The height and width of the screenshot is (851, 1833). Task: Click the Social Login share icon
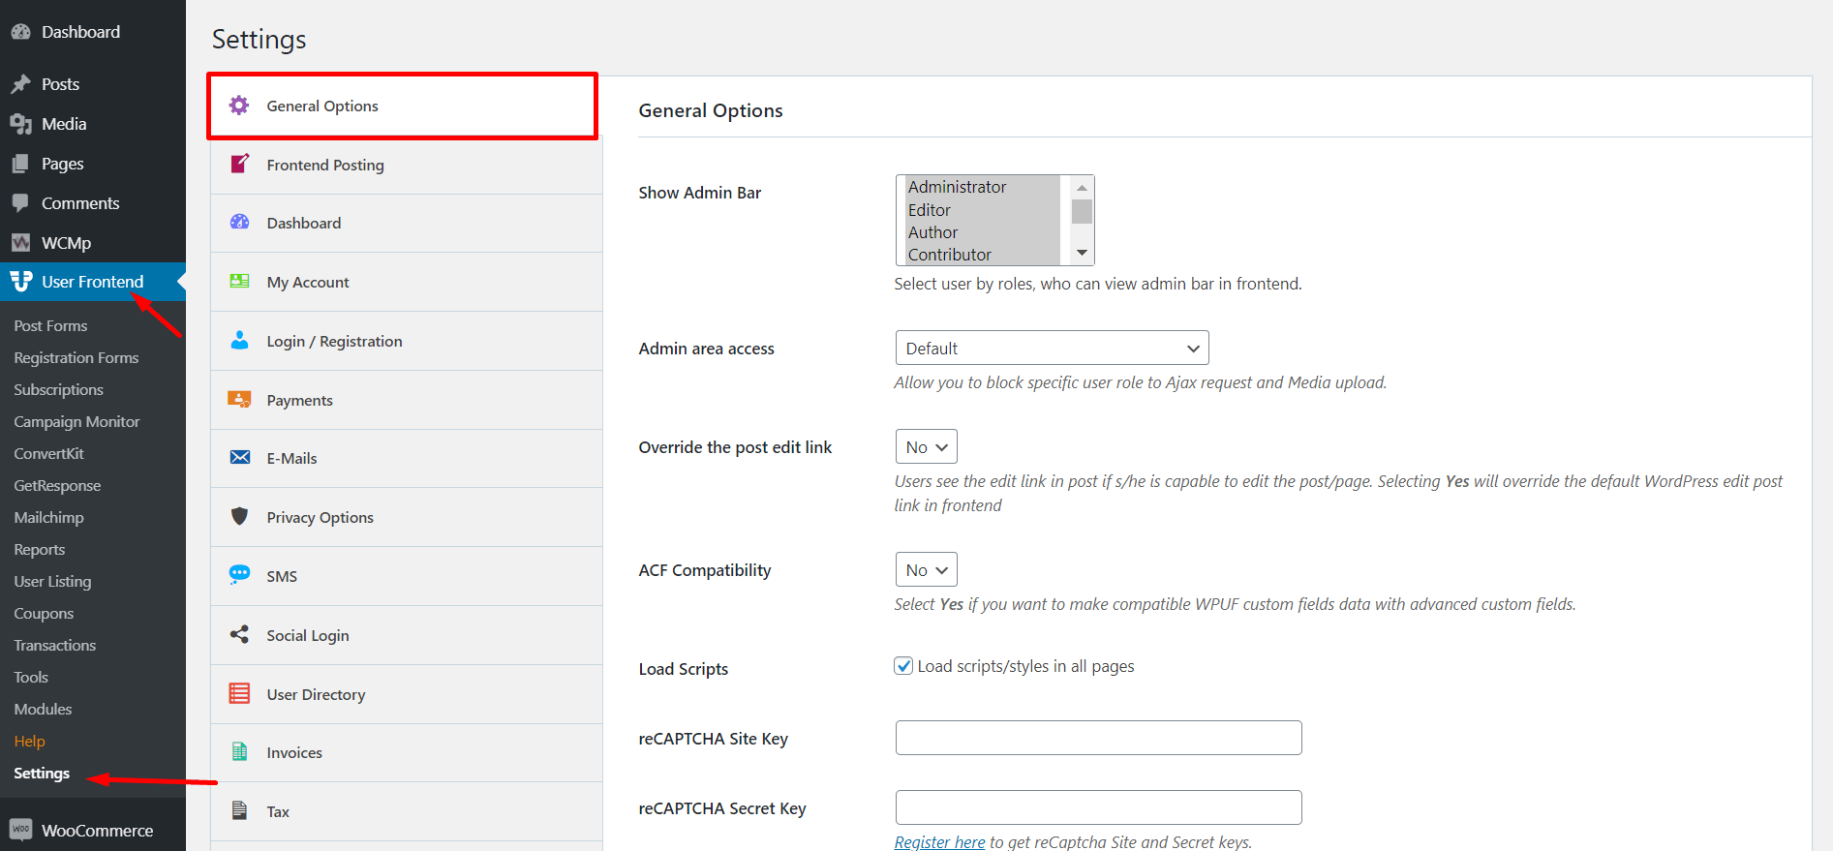pos(239,634)
